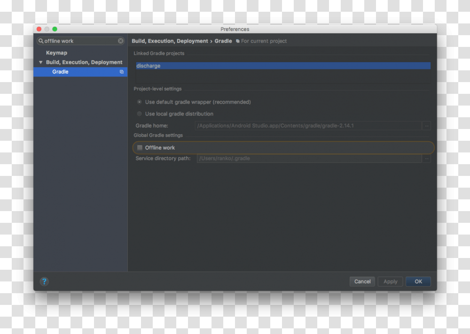Click into the Service directory path field
Screen dimensions: 470x334
point(308,159)
